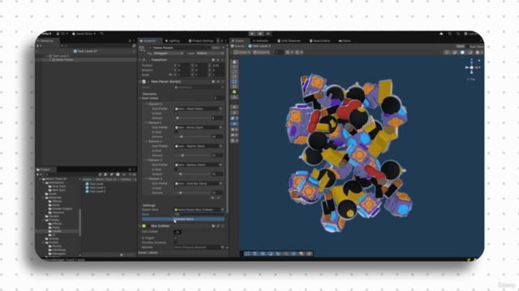This screenshot has height=291, width=519.
Task: Open the Project panel create plus button
Action: coord(39,175)
